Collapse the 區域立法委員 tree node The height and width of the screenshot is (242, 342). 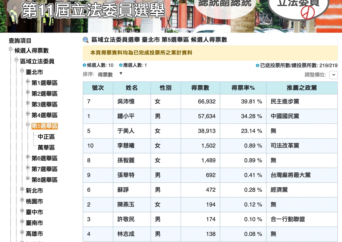pyautogui.click(x=16, y=60)
